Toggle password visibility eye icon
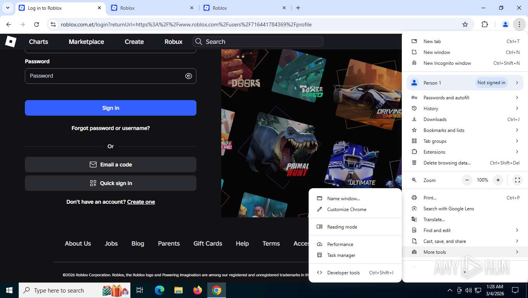 coord(189,76)
